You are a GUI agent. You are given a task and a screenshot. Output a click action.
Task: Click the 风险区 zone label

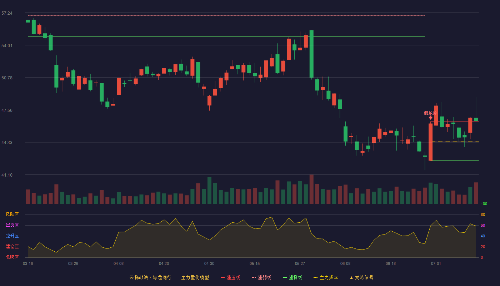12,214
